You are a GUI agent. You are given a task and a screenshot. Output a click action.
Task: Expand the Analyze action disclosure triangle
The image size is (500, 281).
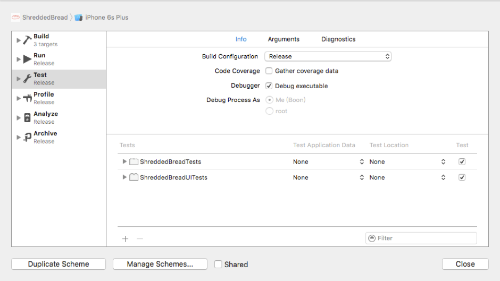[19, 118]
